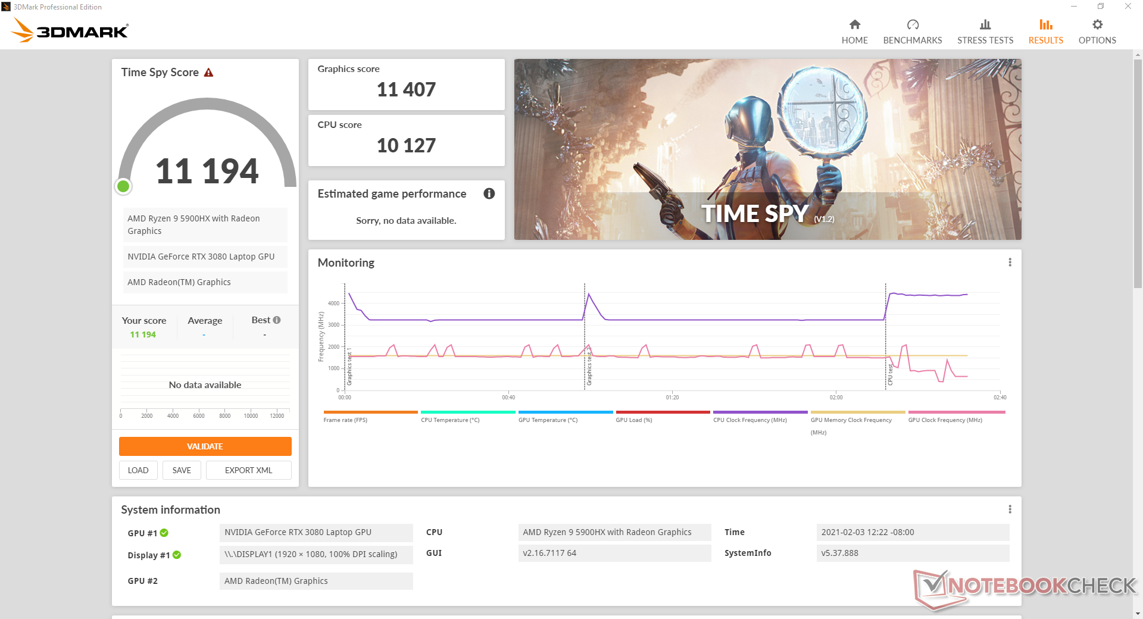The width and height of the screenshot is (1143, 619).
Task: Open the HOME tab
Action: pos(854,32)
